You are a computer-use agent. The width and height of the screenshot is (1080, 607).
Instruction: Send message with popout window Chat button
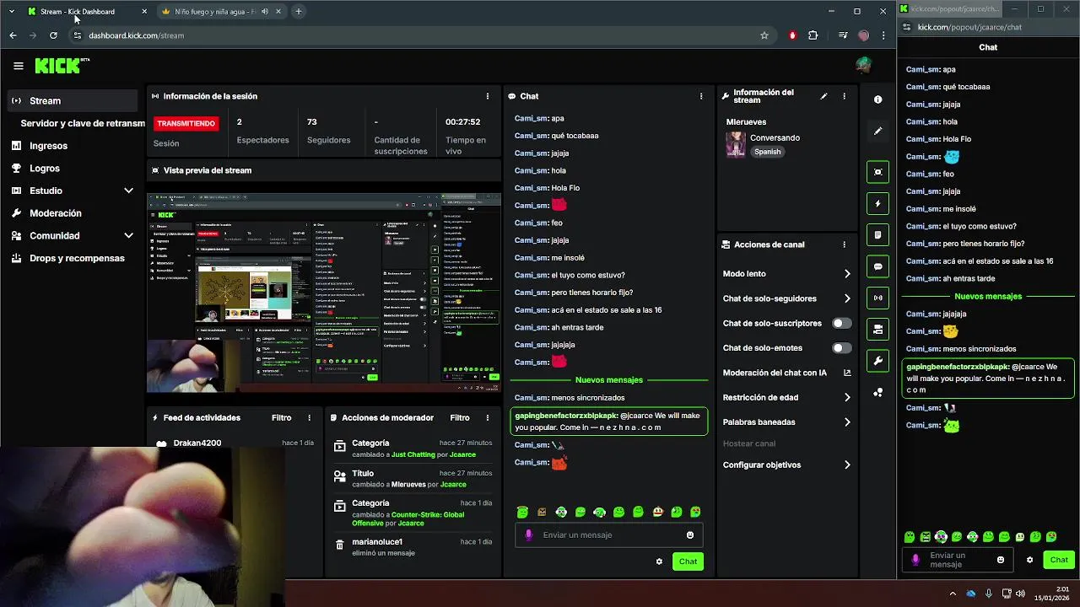coord(1059,560)
